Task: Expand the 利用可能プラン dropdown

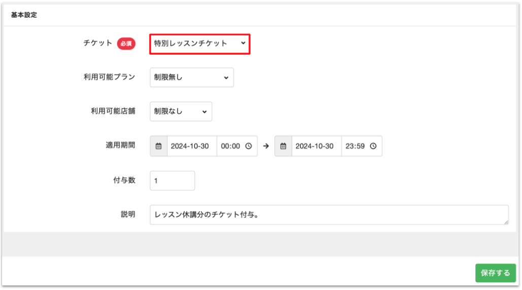Action: [192, 78]
